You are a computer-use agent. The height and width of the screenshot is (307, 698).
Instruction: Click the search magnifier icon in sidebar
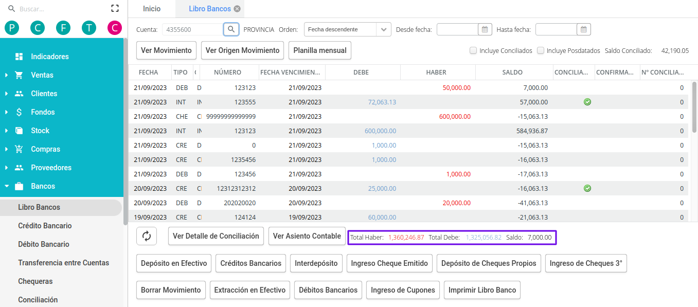(x=11, y=9)
